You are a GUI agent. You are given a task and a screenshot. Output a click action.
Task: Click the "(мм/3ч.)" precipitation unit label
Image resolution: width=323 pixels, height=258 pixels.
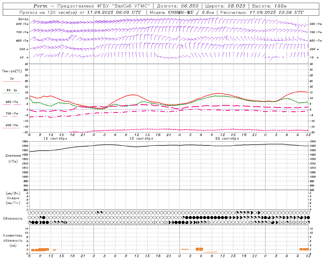13,193
